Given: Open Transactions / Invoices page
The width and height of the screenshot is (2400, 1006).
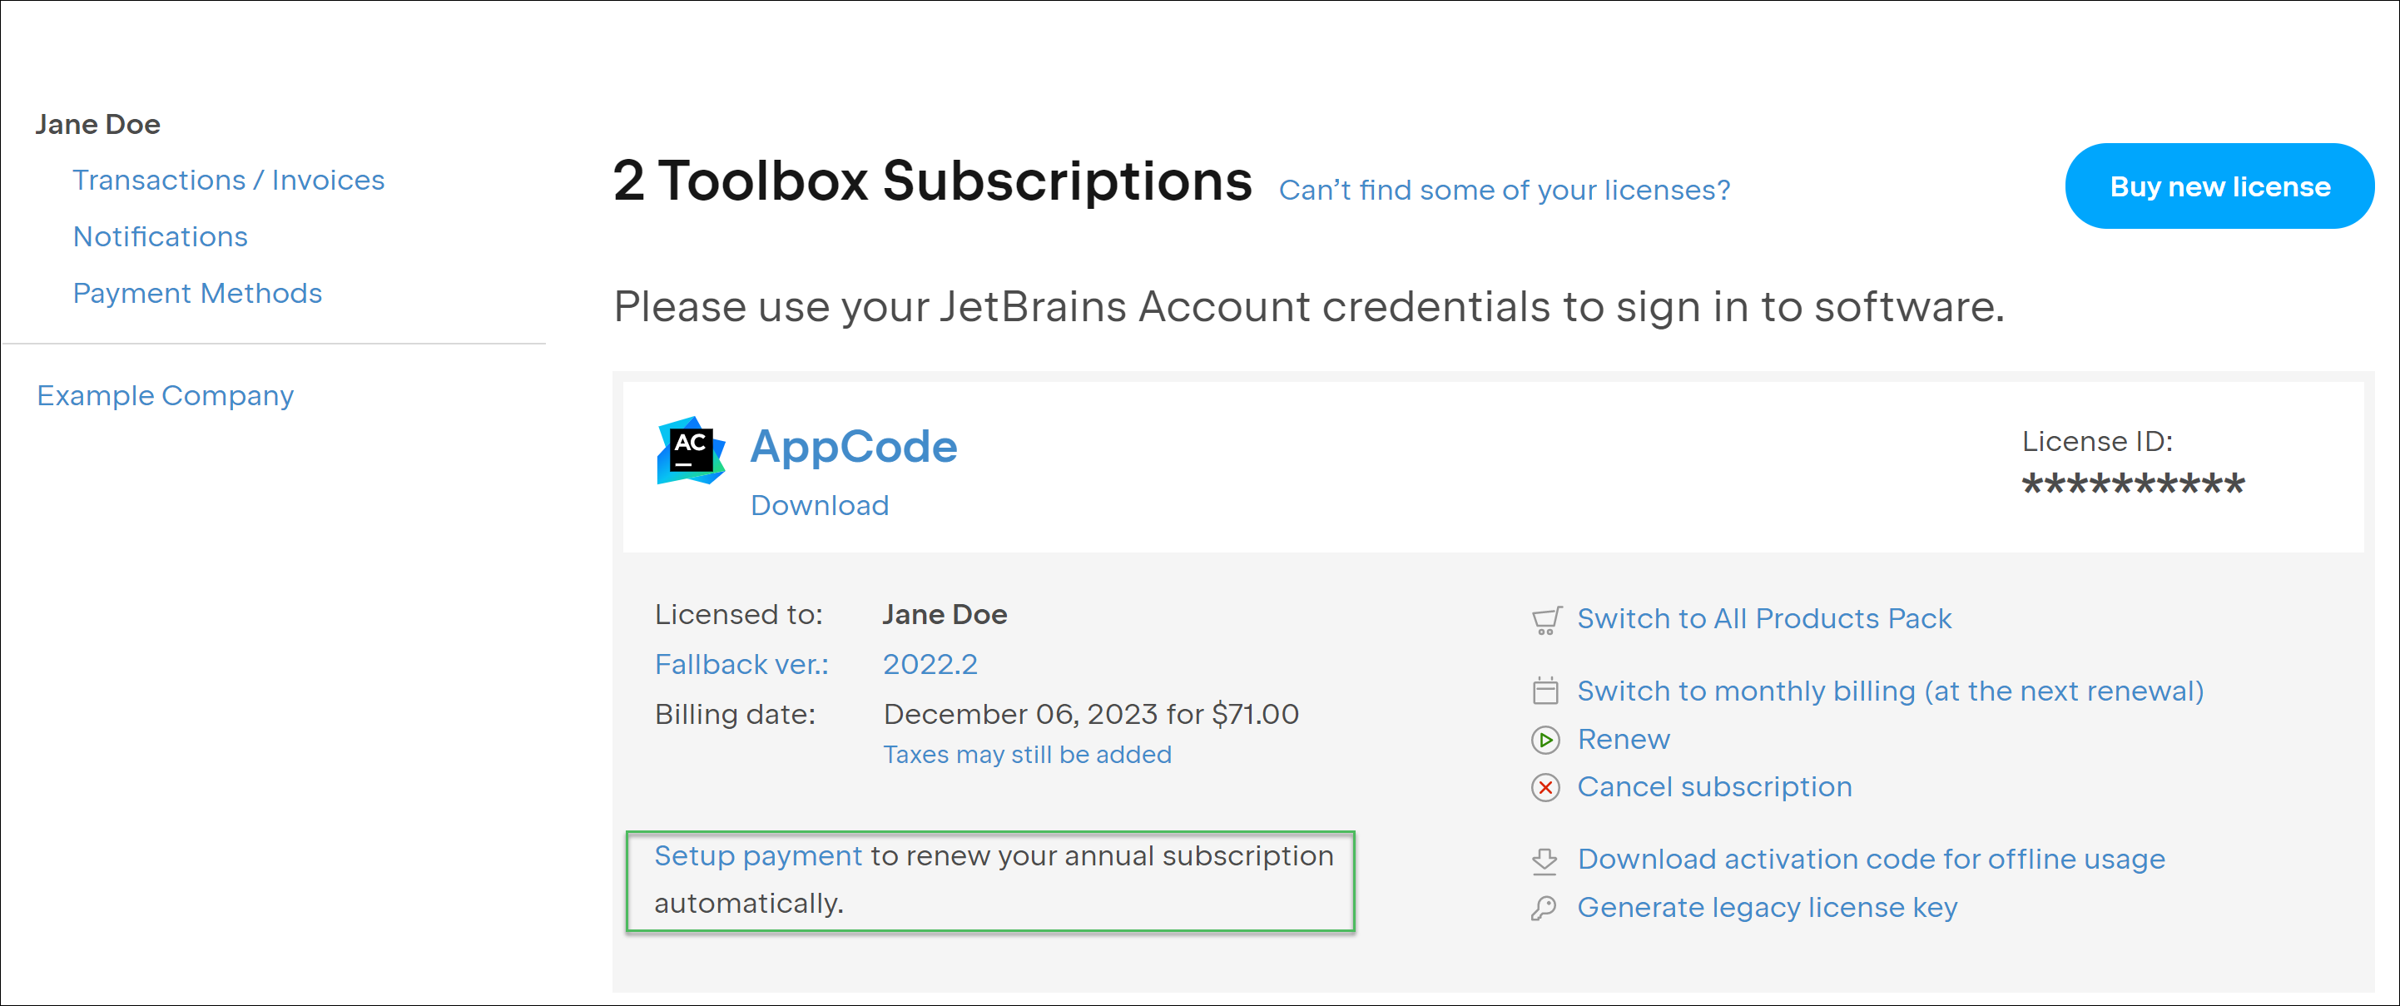Looking at the screenshot, I should coord(228,180).
